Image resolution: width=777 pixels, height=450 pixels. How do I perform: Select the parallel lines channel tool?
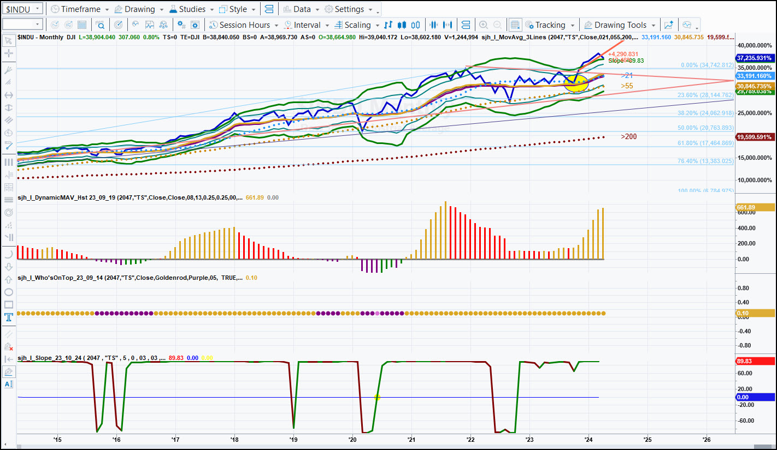click(9, 121)
